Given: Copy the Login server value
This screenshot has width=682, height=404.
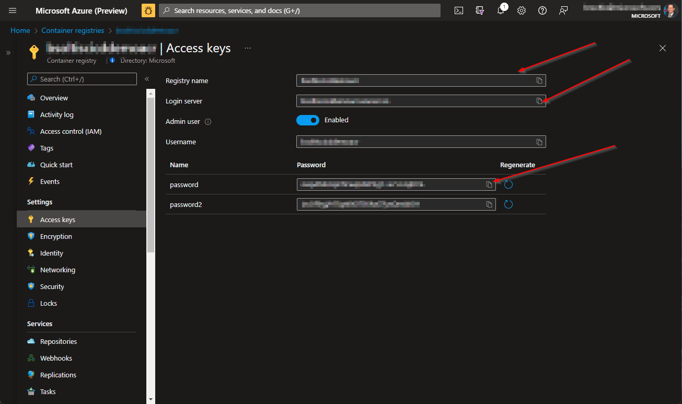Looking at the screenshot, I should click(x=539, y=101).
